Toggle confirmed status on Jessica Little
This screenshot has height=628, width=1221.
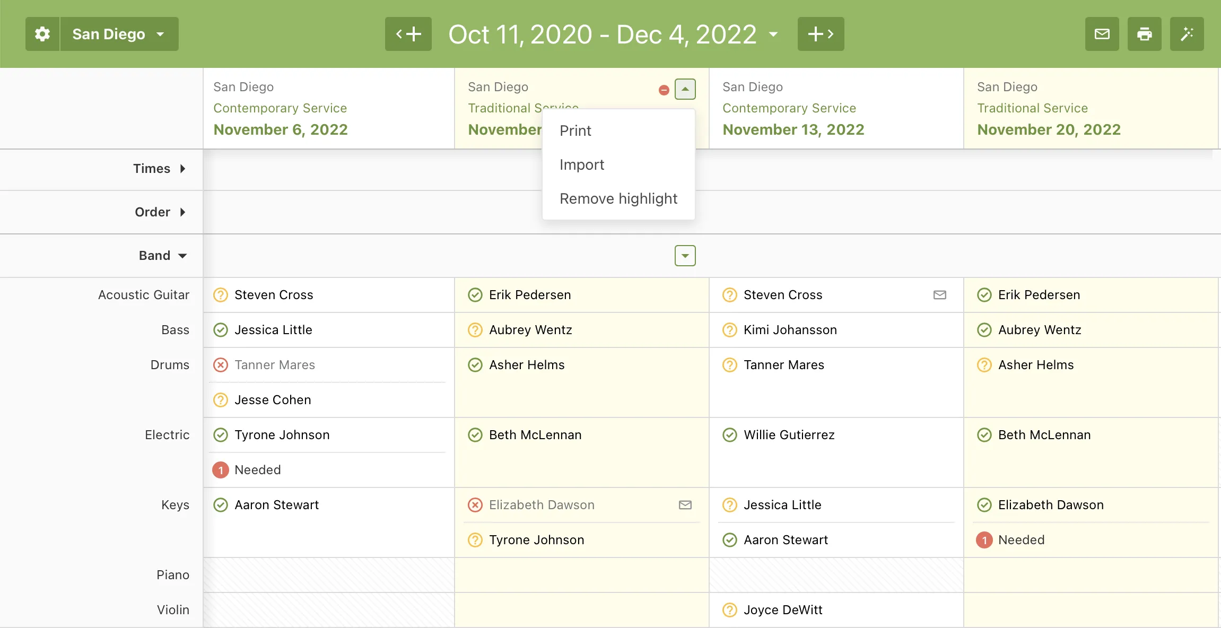pos(221,329)
